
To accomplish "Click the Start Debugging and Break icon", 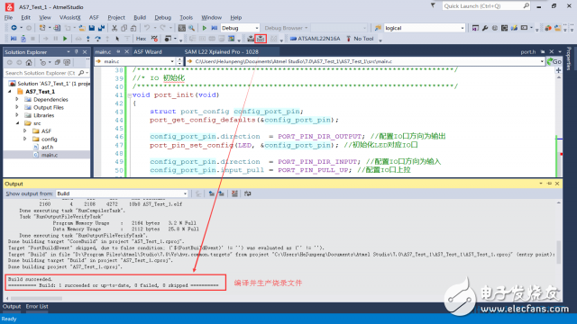I will point(215,28).
